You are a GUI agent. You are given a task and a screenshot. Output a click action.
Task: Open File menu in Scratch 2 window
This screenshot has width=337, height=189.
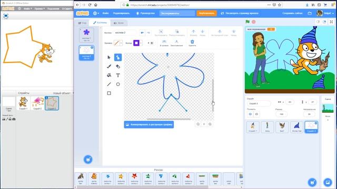click(x=27, y=9)
